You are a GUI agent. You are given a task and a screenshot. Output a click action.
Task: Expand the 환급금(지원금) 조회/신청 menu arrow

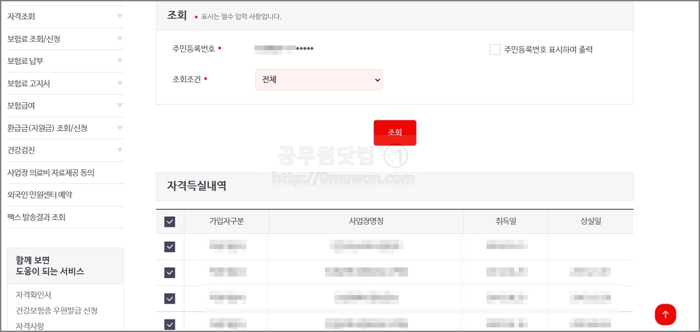[120, 128]
